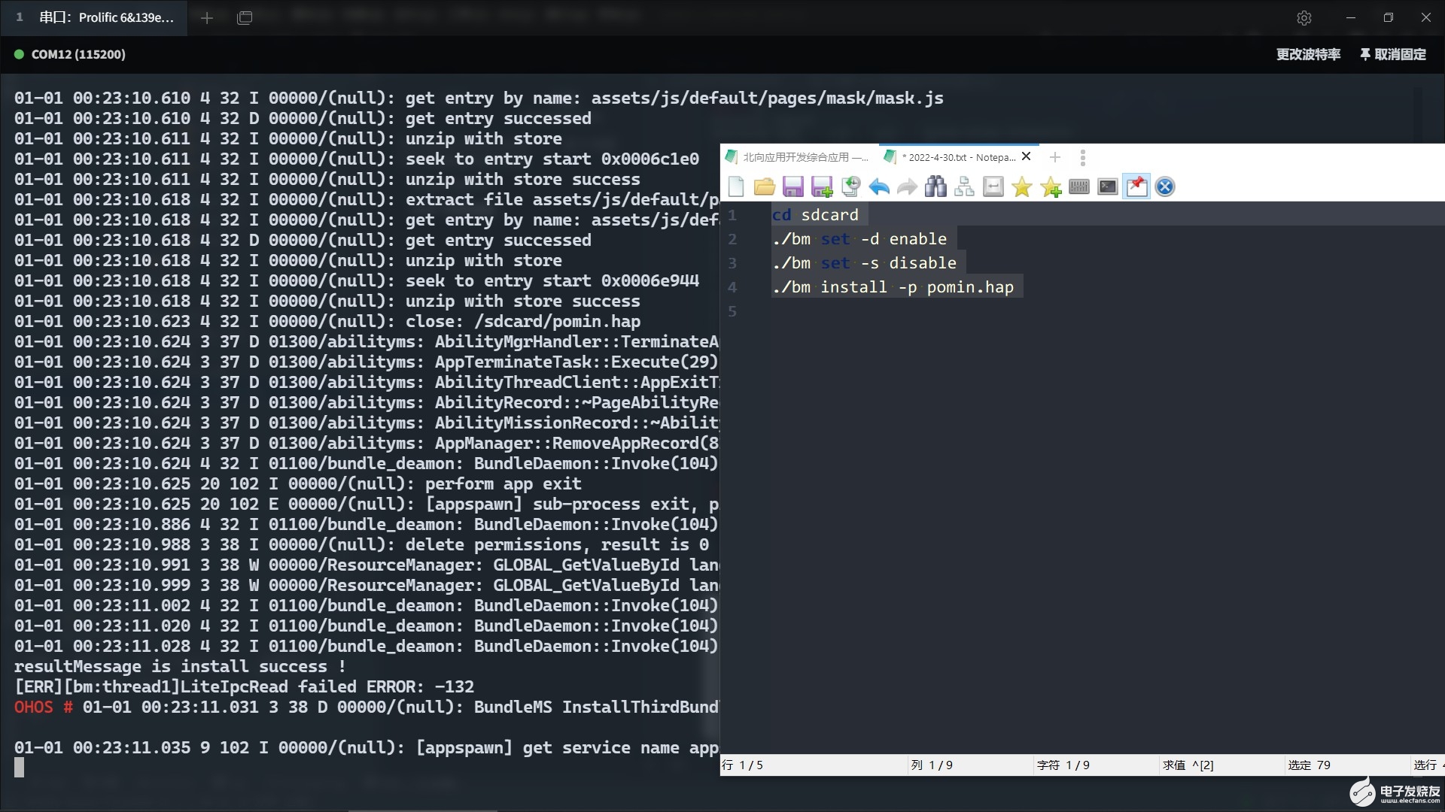Screen dimensions: 1445x812
Task: Click status bar entry 选定 79
Action: pyautogui.click(x=1310, y=765)
